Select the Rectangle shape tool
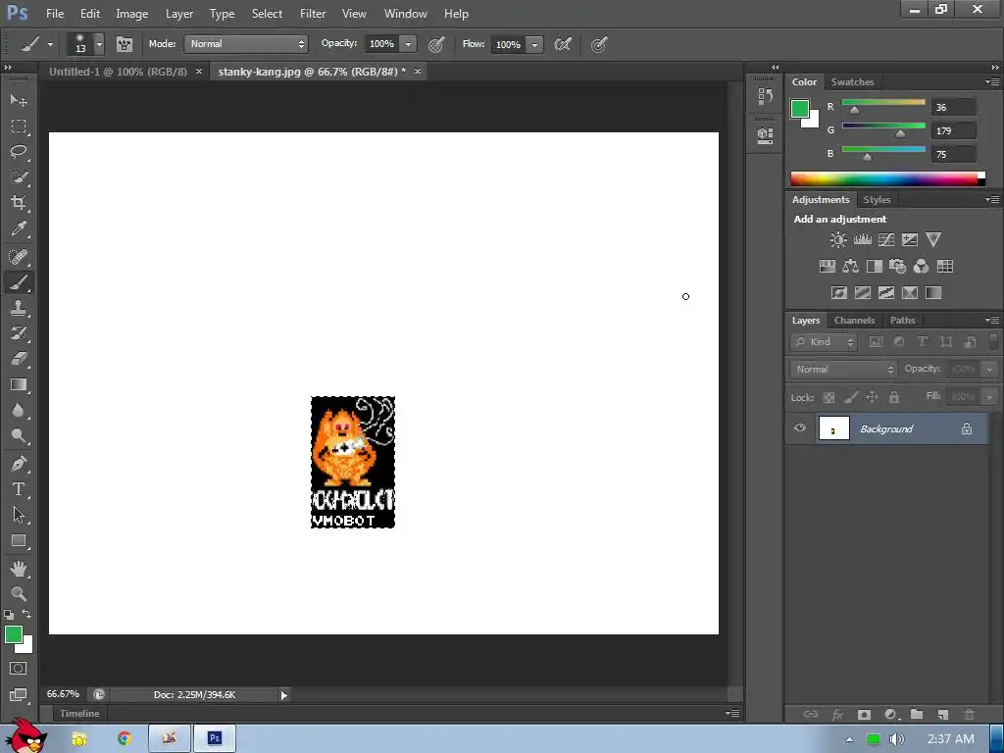 tap(19, 541)
